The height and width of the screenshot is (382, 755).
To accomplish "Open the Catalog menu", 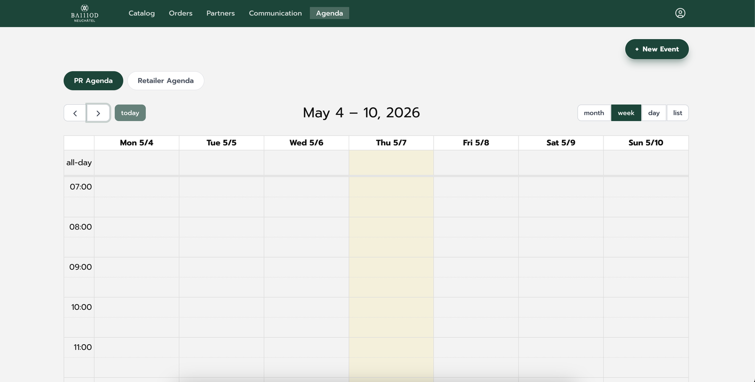I will click(x=142, y=13).
